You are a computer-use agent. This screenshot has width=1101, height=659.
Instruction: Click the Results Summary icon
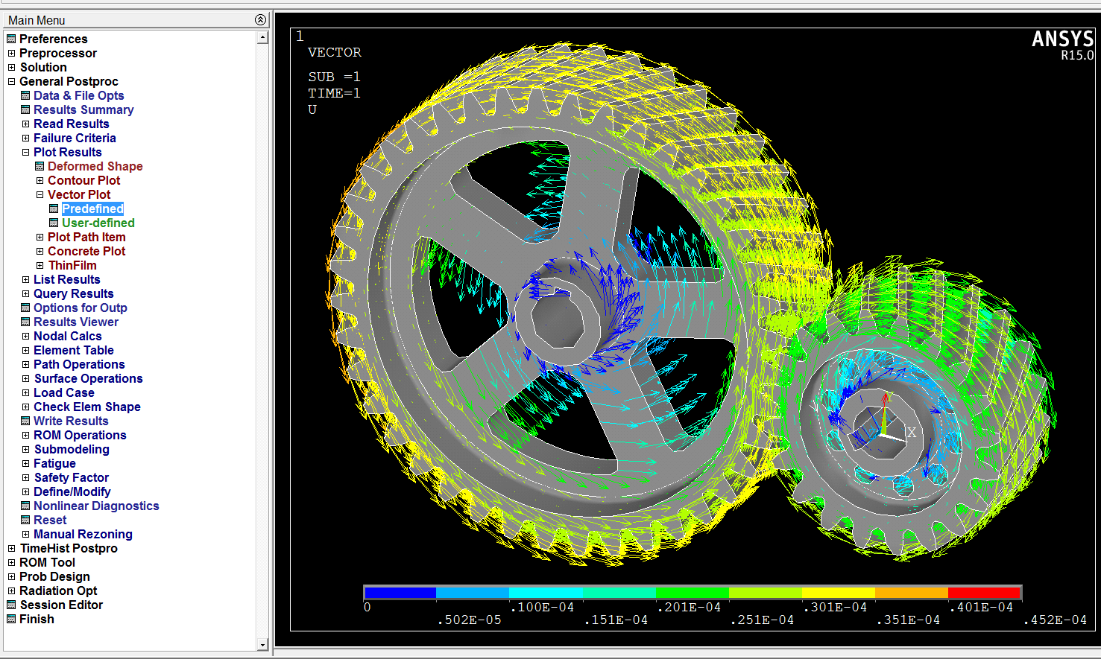point(25,109)
